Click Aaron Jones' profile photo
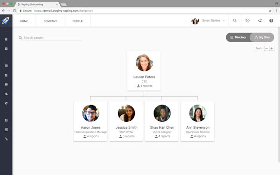Viewport: 280px width, 175px height. click(91, 113)
